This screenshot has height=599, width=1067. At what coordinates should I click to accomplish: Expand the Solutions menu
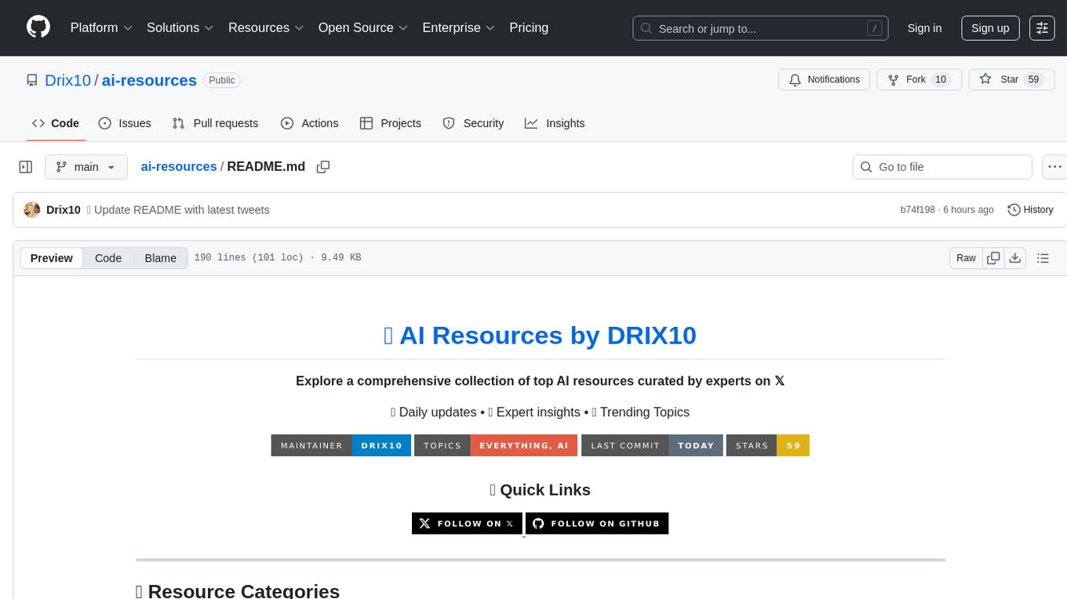tap(180, 27)
